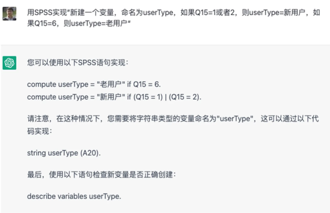Click the word compute in the first code line
The width and height of the screenshot is (330, 213).
click(42, 84)
